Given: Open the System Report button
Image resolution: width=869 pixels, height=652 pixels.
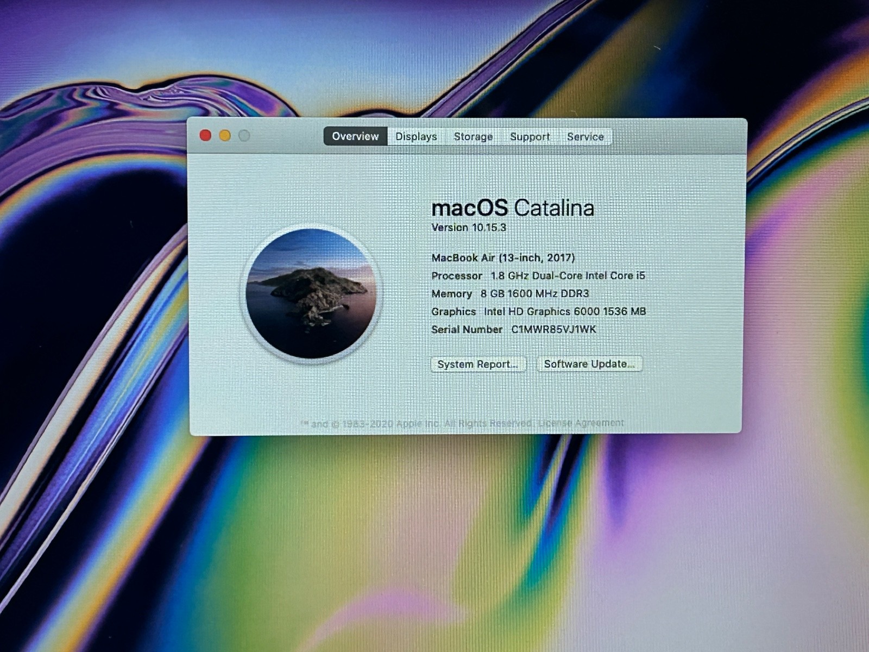Looking at the screenshot, I should point(478,364).
